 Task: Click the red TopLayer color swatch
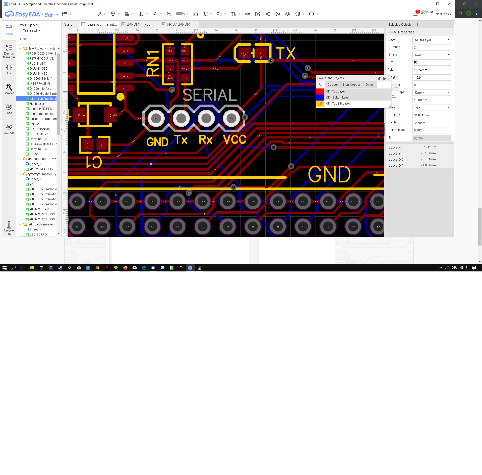[320, 91]
